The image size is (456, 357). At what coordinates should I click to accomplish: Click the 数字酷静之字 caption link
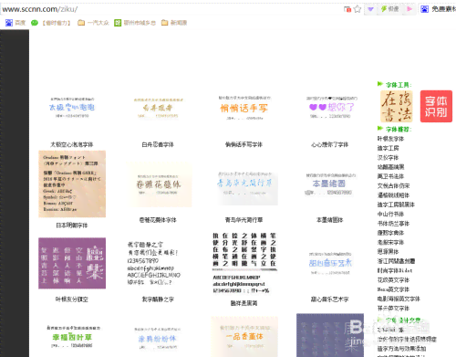coord(158,299)
